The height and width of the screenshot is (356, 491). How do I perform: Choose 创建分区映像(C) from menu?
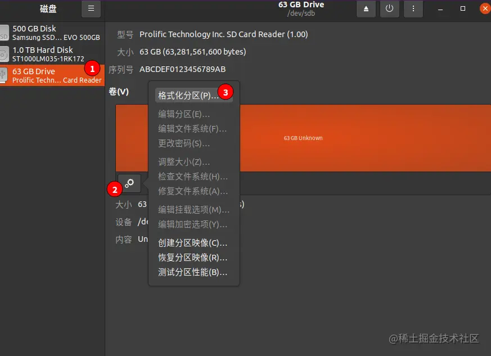click(x=192, y=243)
